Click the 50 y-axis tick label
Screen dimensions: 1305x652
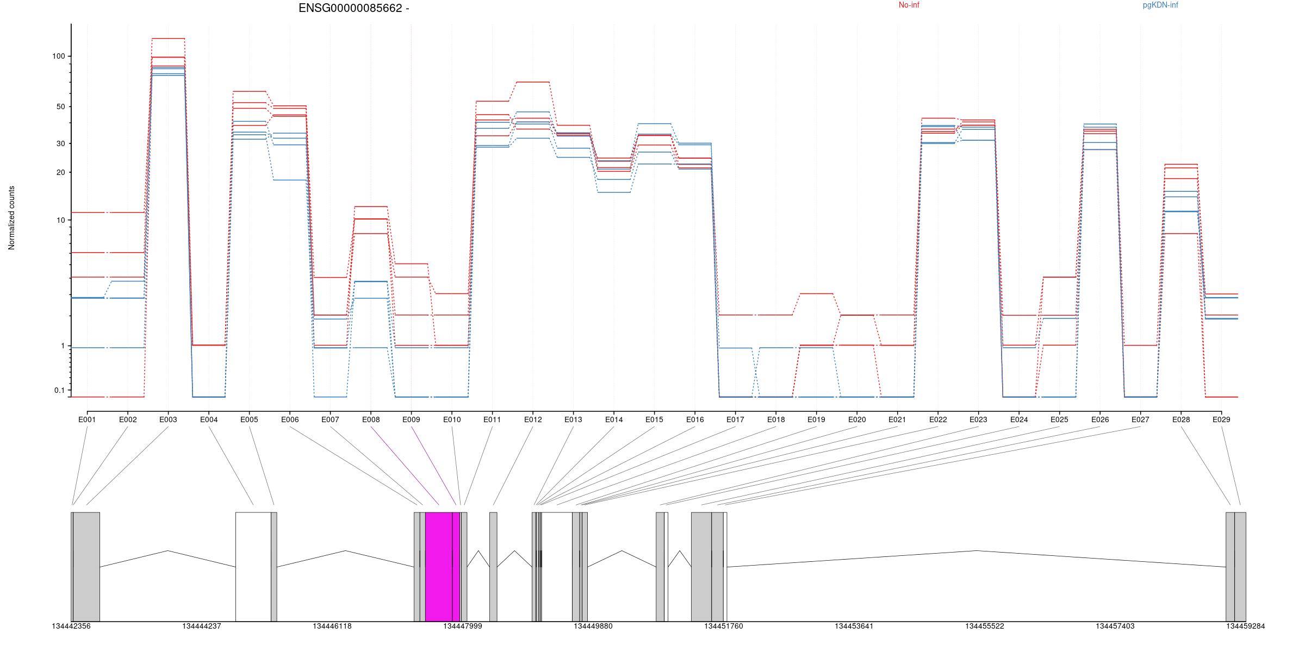point(60,106)
